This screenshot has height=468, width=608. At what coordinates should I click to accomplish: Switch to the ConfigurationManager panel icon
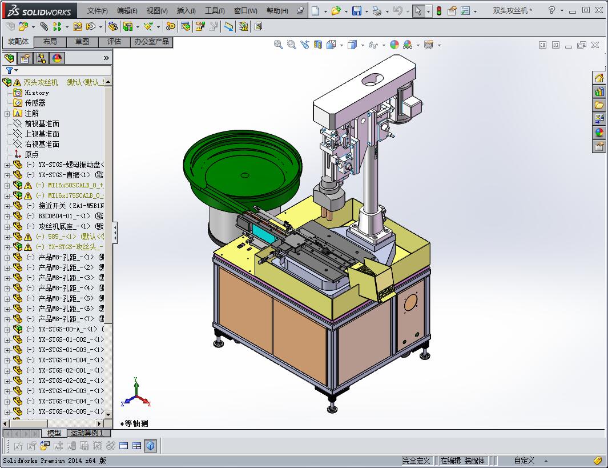[x=41, y=58]
